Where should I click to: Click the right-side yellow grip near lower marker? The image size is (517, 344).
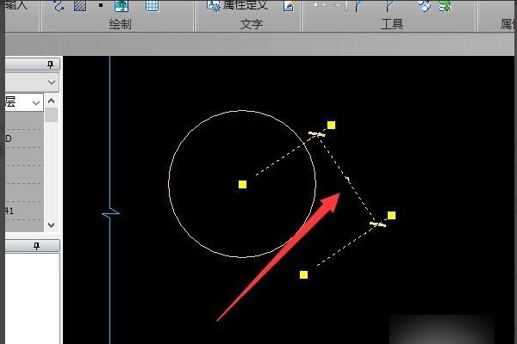coord(391,215)
